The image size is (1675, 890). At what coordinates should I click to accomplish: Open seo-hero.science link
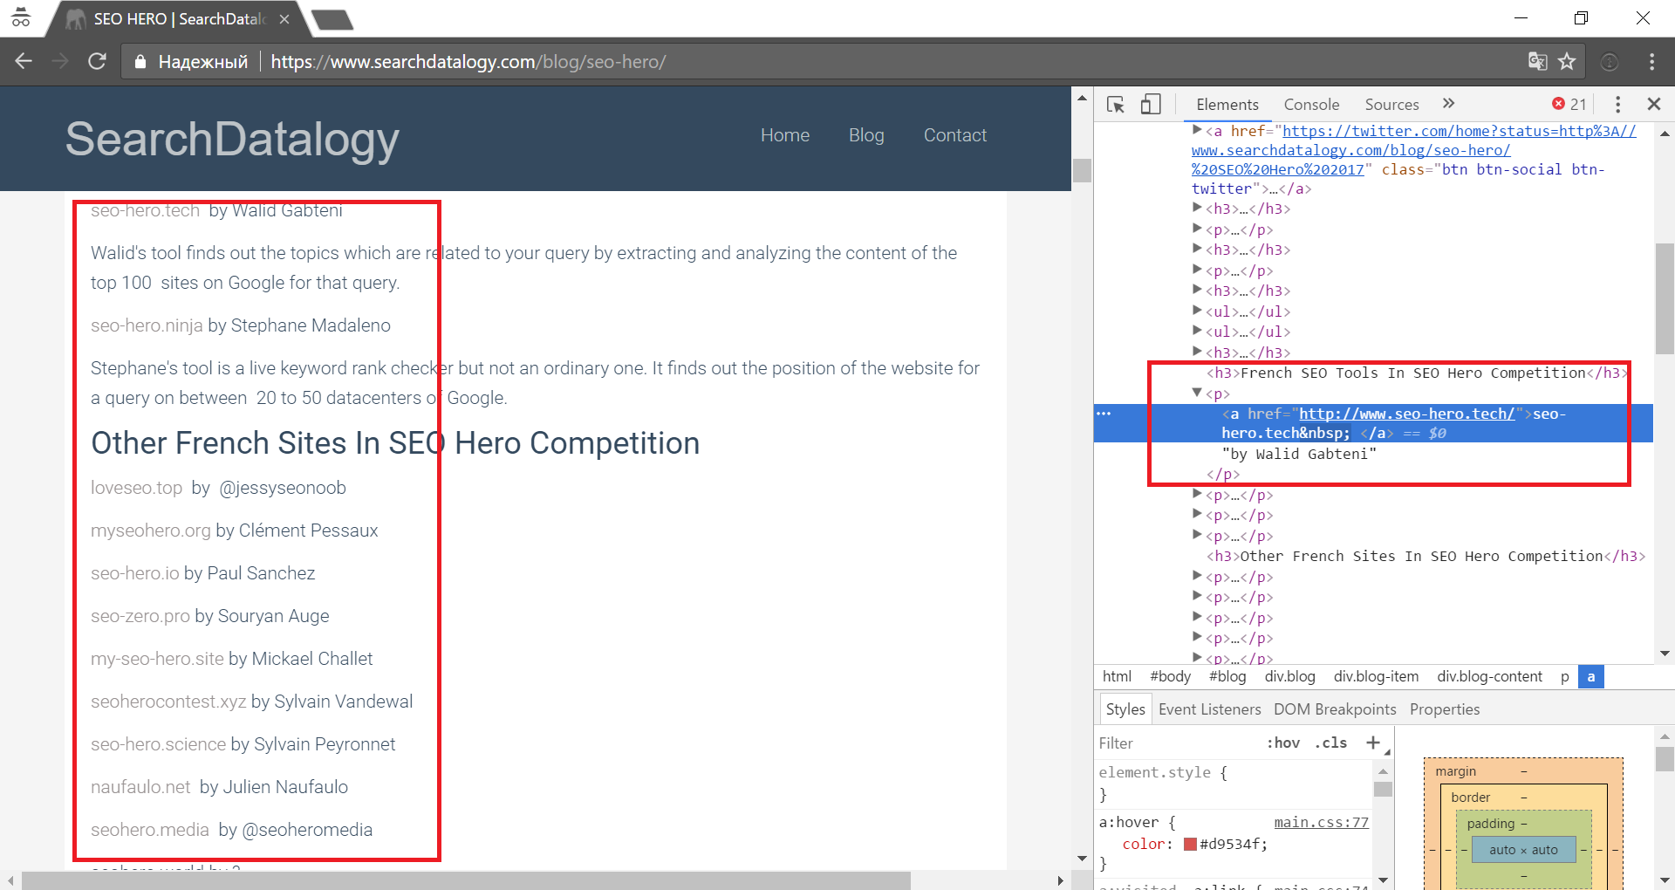click(x=158, y=744)
